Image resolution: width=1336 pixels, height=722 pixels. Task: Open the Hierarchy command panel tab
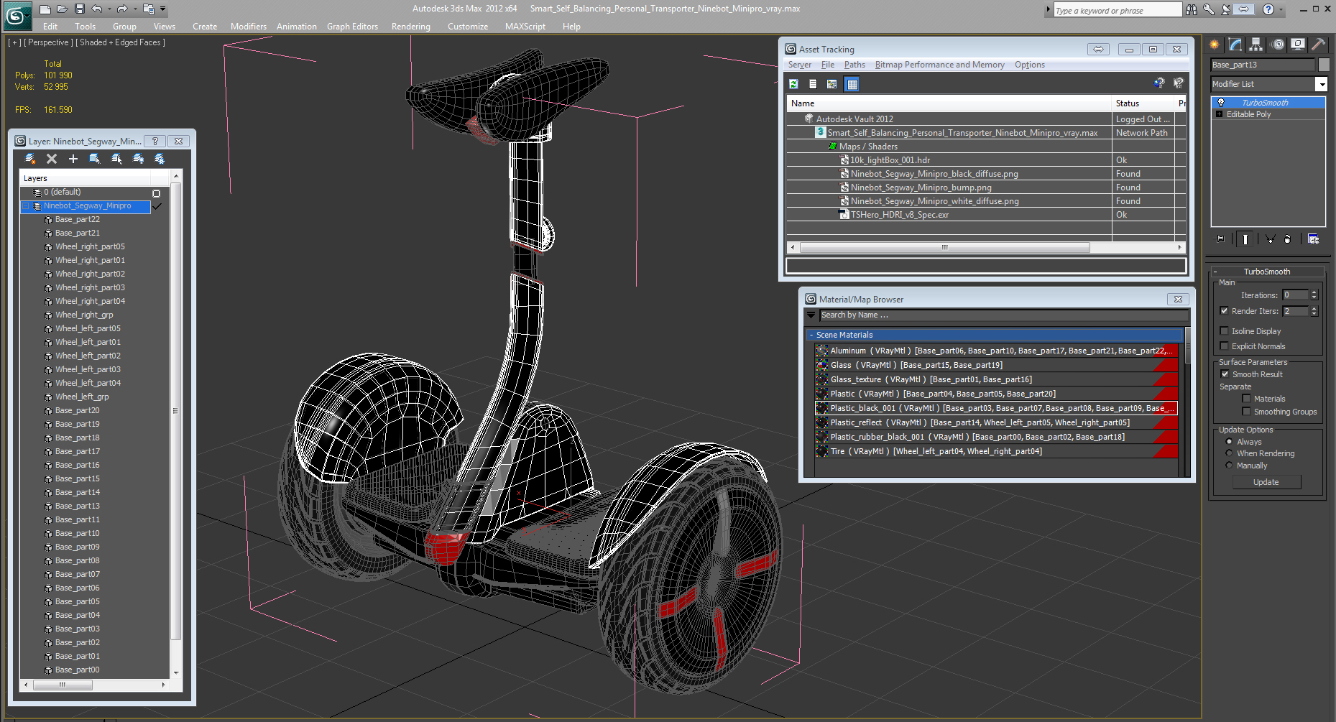1256,45
